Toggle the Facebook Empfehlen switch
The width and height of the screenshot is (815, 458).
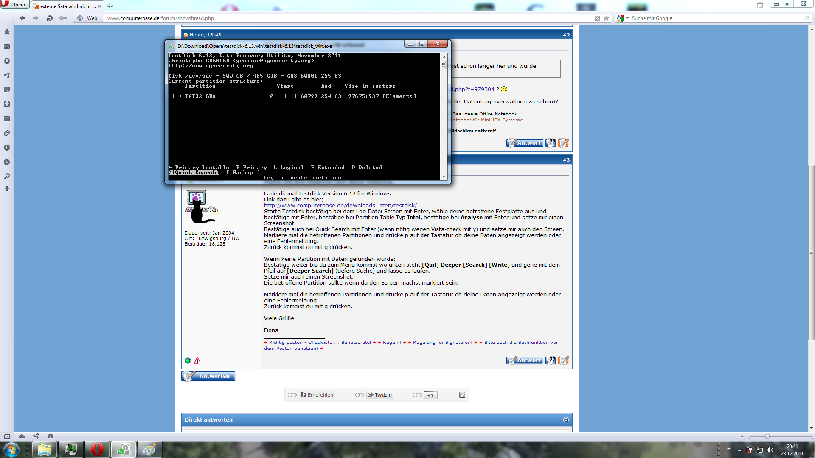292,395
